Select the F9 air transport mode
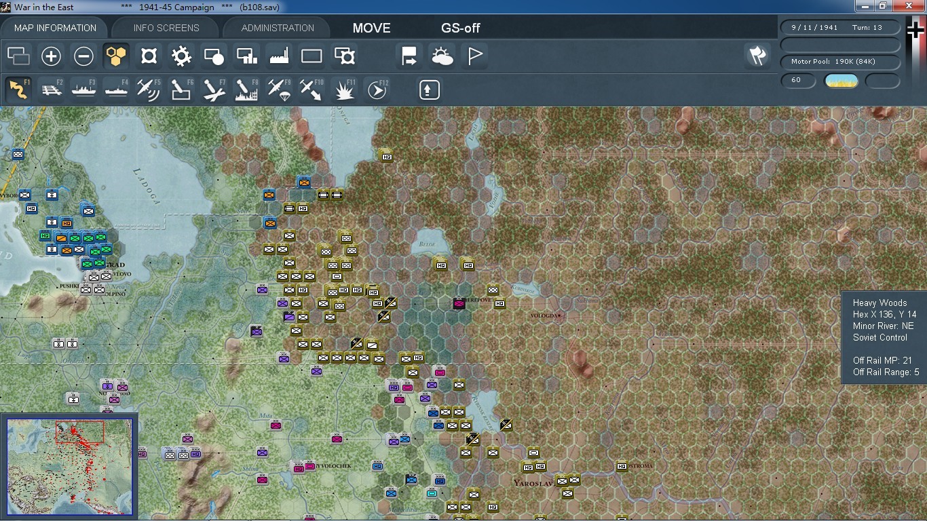927x521 pixels. tap(279, 90)
